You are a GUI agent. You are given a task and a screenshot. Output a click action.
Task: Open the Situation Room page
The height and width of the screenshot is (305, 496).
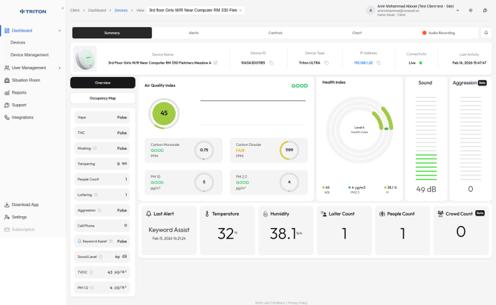coord(26,80)
